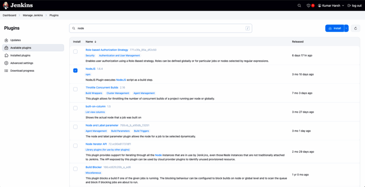Click the Jenkins butler logo icon
The image size is (365, 187).
pos(6,5)
